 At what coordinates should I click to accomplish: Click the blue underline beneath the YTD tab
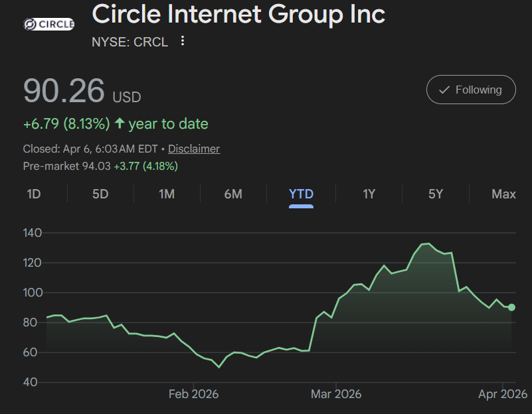302,206
